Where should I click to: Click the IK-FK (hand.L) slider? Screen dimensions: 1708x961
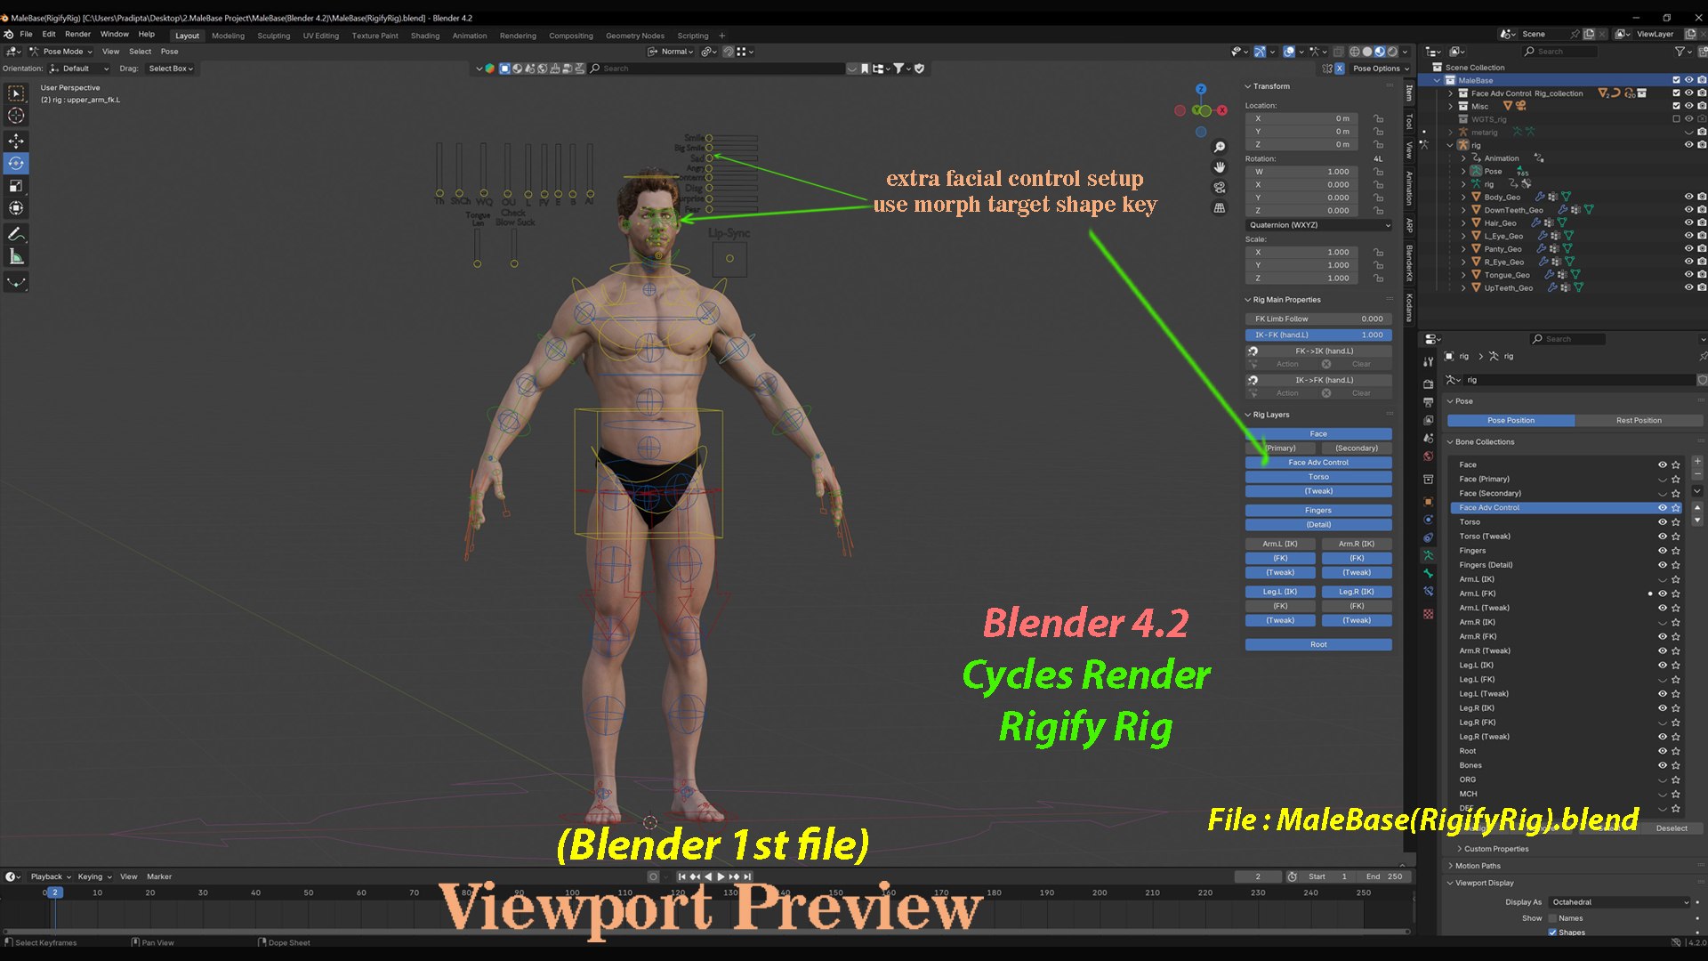[x=1318, y=335]
